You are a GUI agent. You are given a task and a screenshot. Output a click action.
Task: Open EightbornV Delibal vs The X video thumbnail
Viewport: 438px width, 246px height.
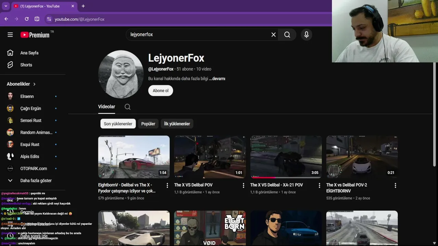(x=134, y=157)
